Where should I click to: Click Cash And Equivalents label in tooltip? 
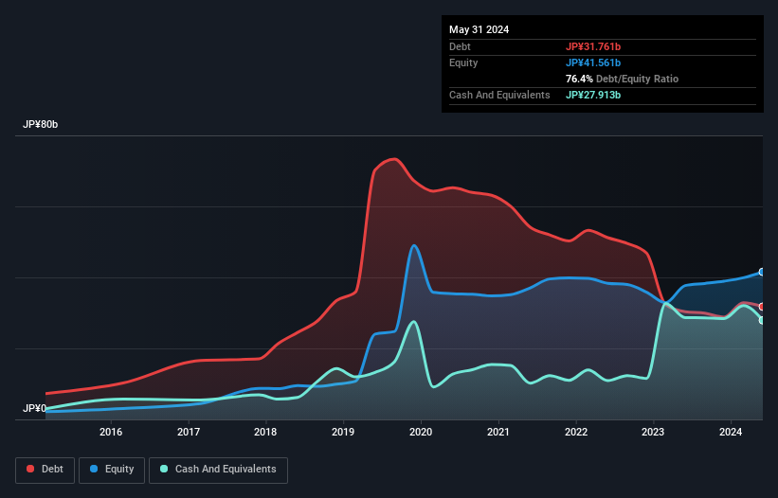(x=499, y=95)
